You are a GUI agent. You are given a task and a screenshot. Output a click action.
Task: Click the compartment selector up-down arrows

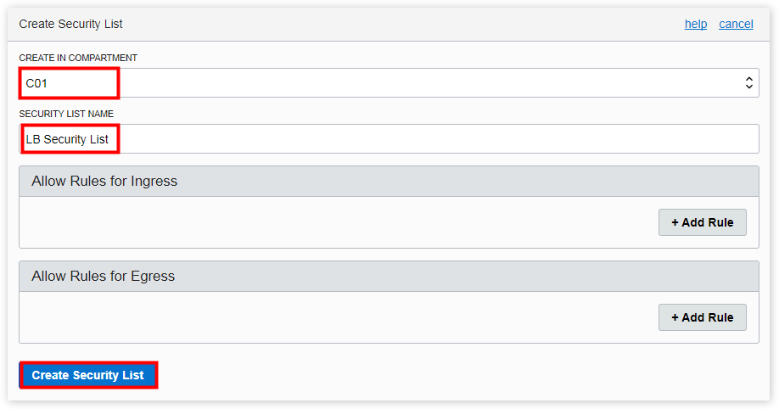point(748,83)
